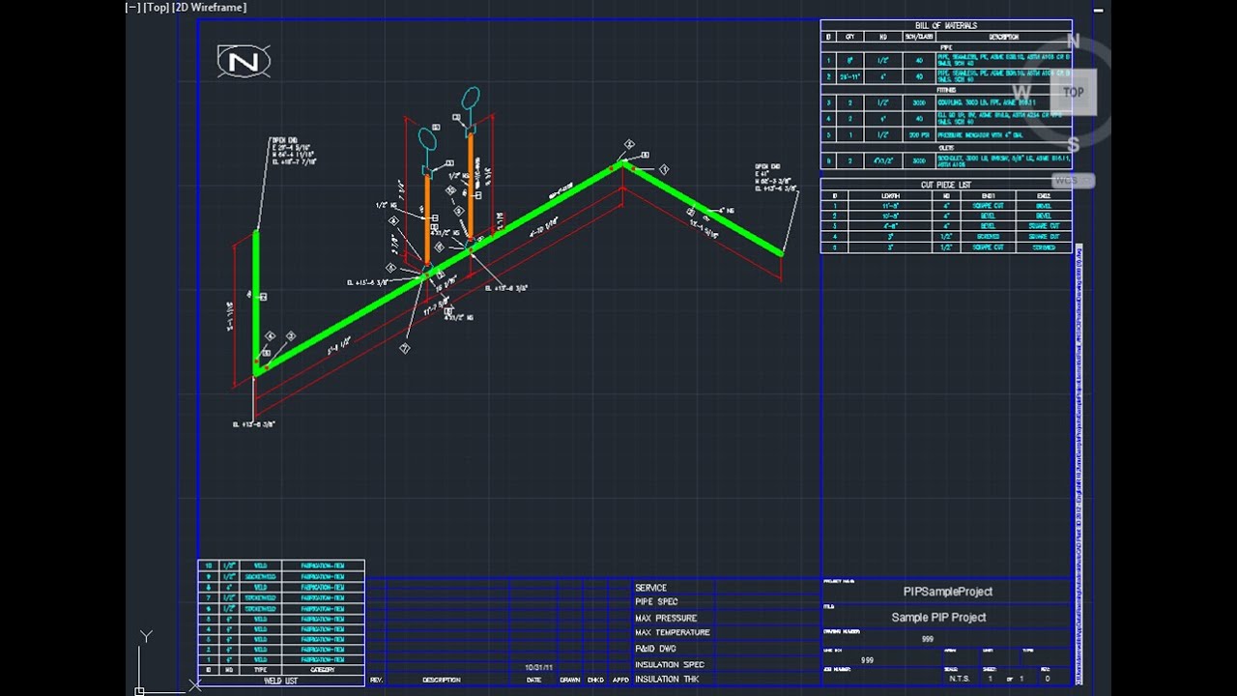
Task: Select the INSULATION SPEC label
Action: tap(670, 664)
